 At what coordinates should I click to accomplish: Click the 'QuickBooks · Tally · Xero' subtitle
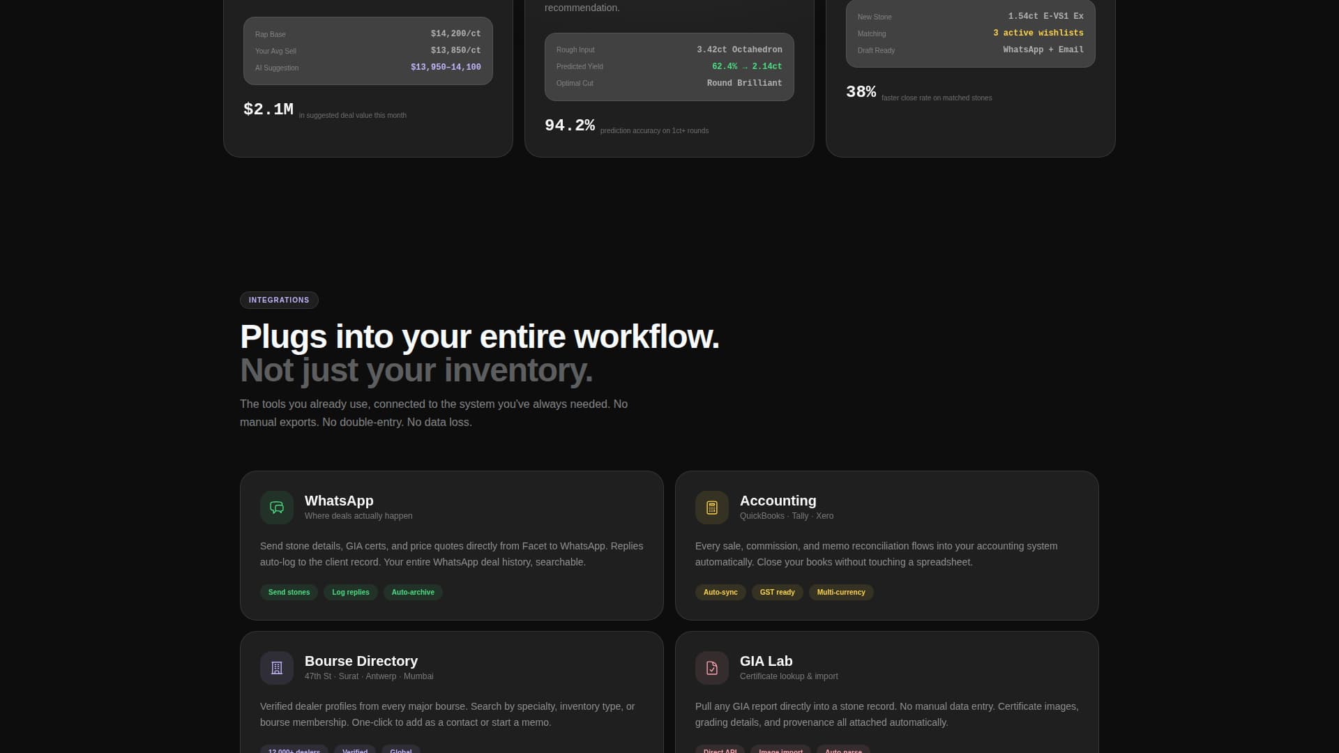point(787,516)
